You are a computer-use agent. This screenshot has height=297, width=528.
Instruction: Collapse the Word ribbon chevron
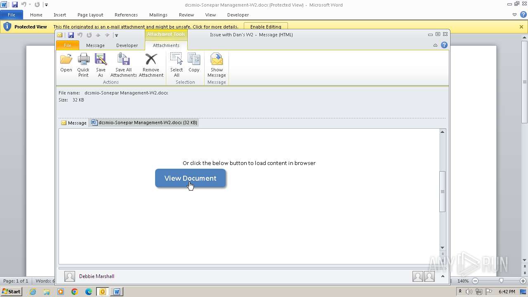click(x=514, y=14)
